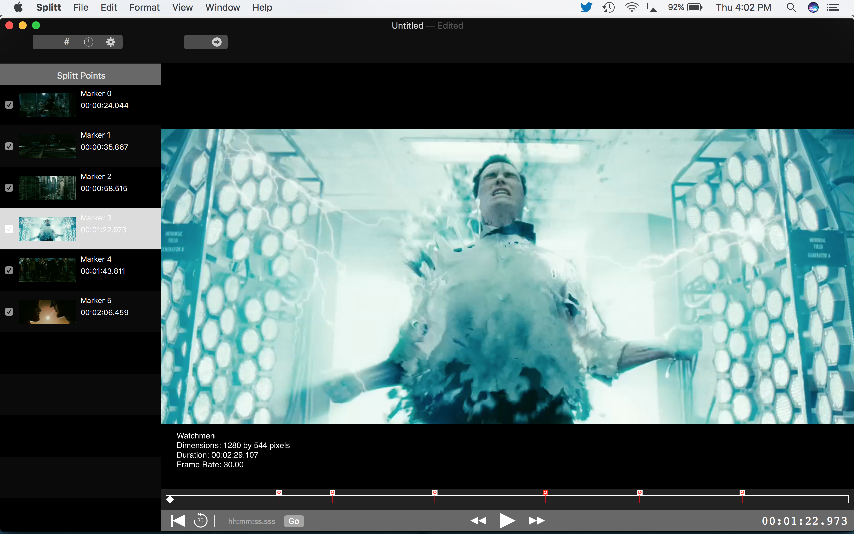Image resolution: width=854 pixels, height=534 pixels.
Task: Click the hh:mm:ss.sss time input field
Action: click(246, 521)
